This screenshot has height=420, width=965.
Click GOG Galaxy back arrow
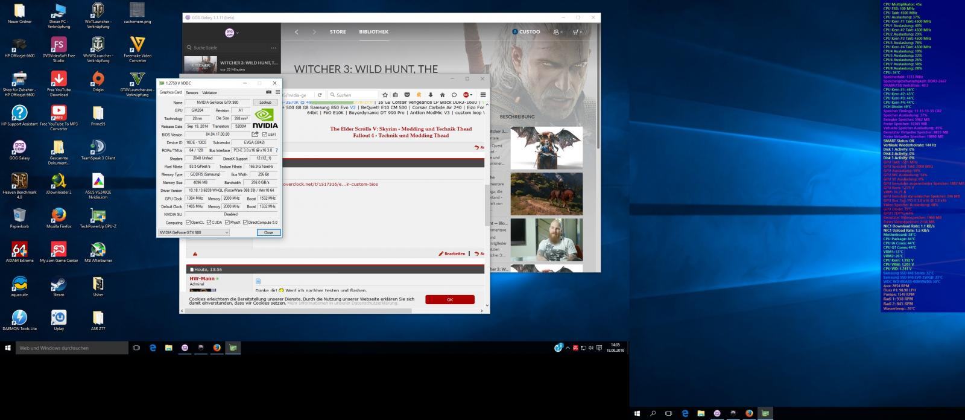(296, 32)
